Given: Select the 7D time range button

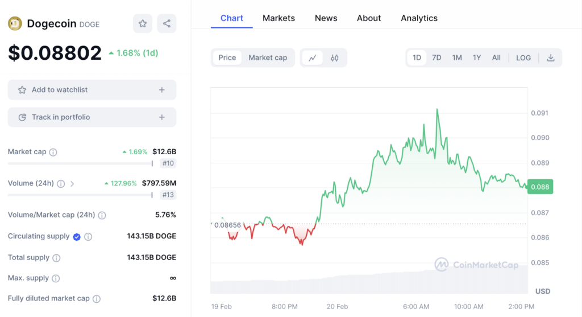Looking at the screenshot, I should (436, 57).
